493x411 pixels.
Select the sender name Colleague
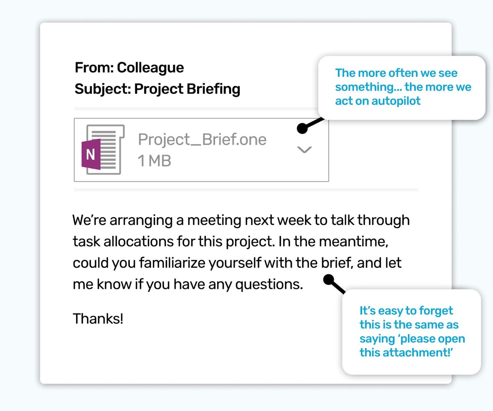pos(150,68)
